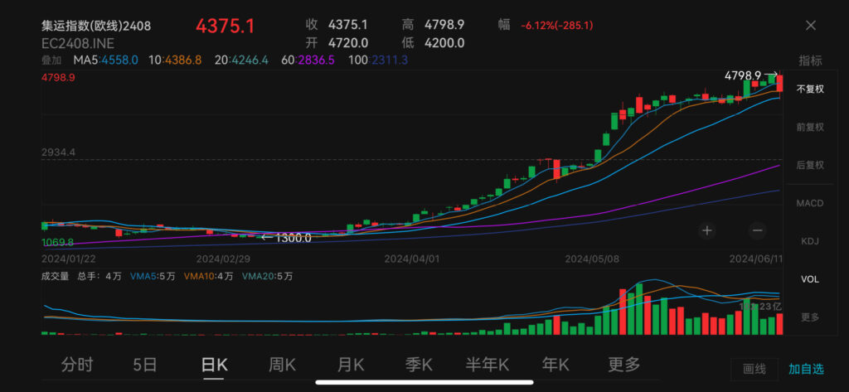This screenshot has height=392, width=849.
Task: Switch to 季K tab
Action: pos(419,365)
